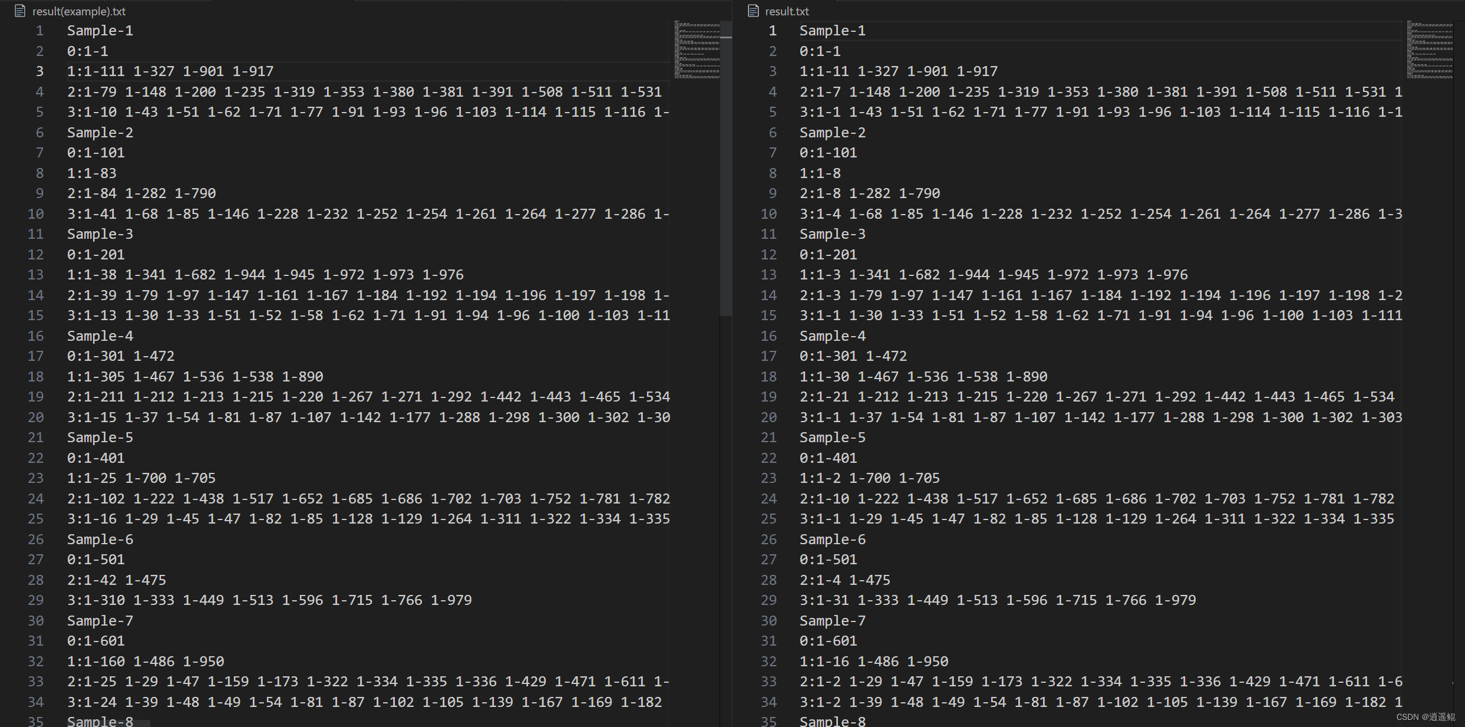Image resolution: width=1465 pixels, height=727 pixels.
Task: Click 'Sample-1' in result(example).txt
Action: [100, 31]
